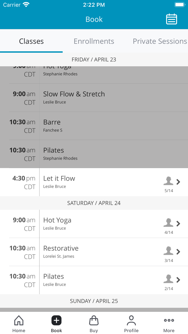Select the Home tab icon

[x=19, y=320]
